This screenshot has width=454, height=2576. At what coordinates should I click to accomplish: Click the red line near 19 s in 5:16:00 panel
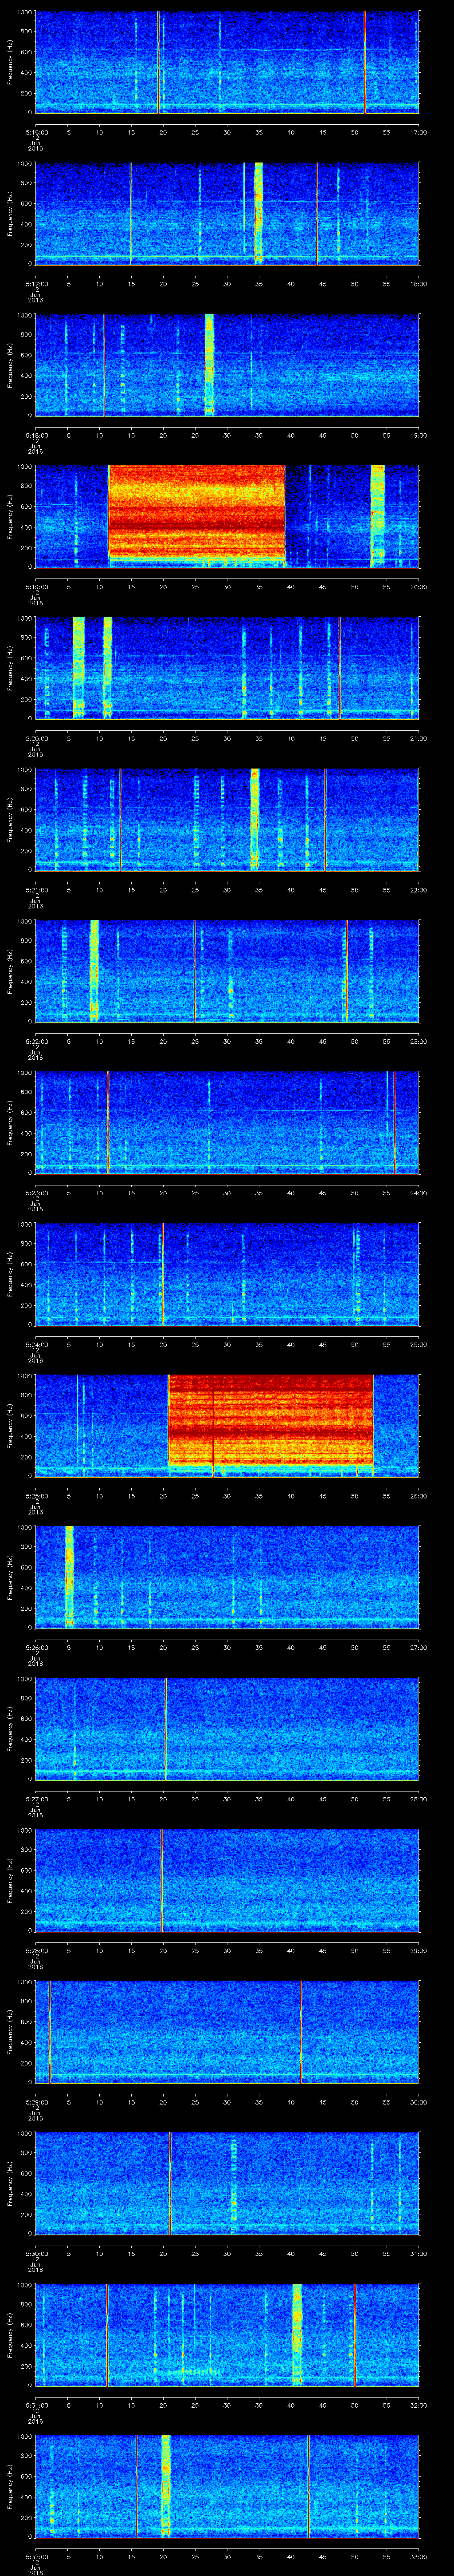click(159, 62)
